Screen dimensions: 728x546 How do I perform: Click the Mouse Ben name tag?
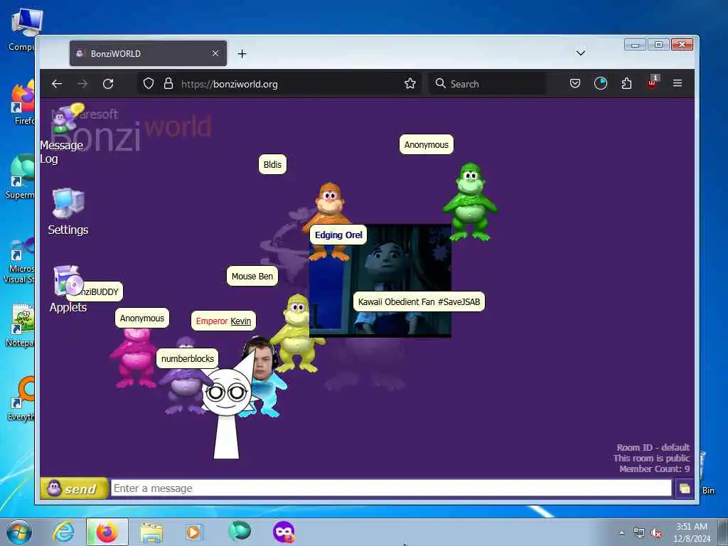[x=252, y=277]
